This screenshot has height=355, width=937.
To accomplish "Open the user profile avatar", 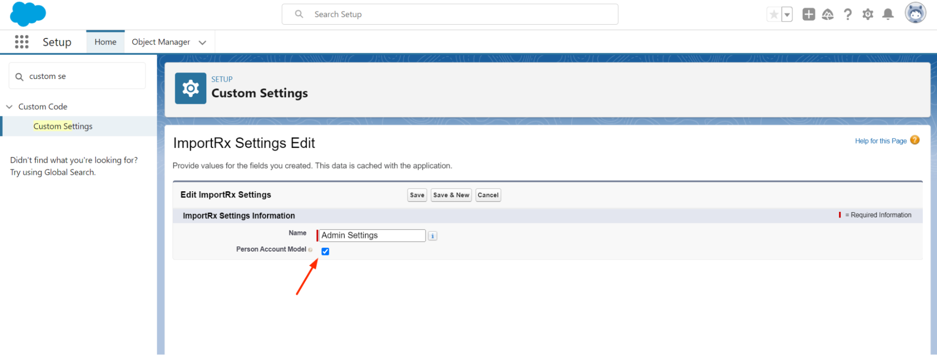I will pyautogui.click(x=915, y=13).
